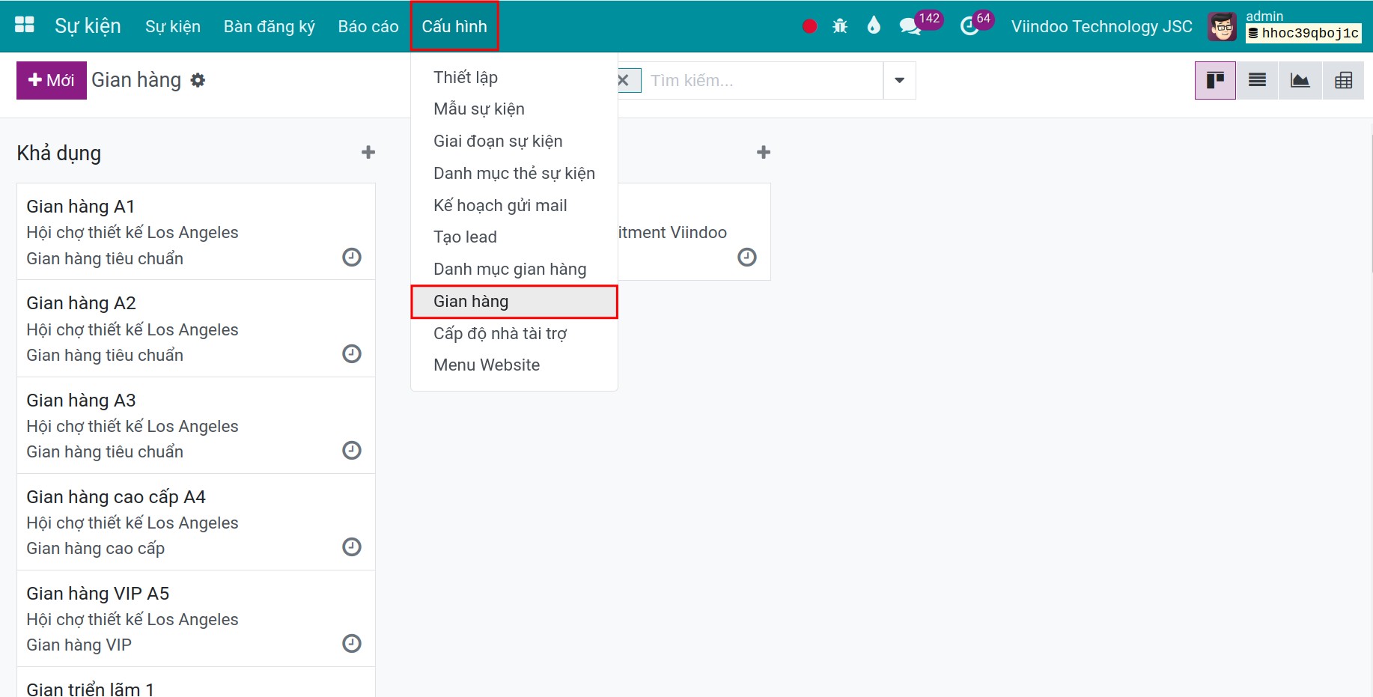Select Mẫu sự kiện menu entry
This screenshot has width=1373, height=697.
pyautogui.click(x=514, y=109)
